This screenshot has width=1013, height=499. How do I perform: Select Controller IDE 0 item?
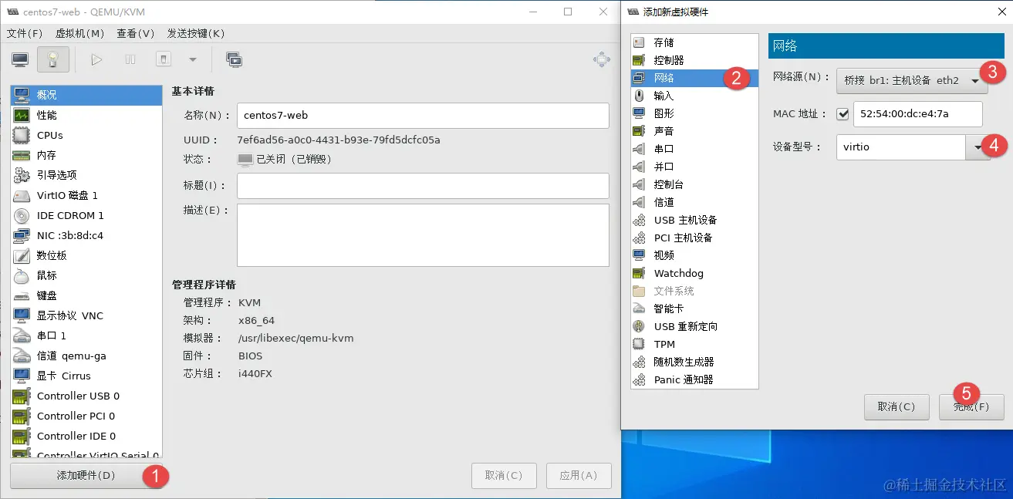[86, 436]
